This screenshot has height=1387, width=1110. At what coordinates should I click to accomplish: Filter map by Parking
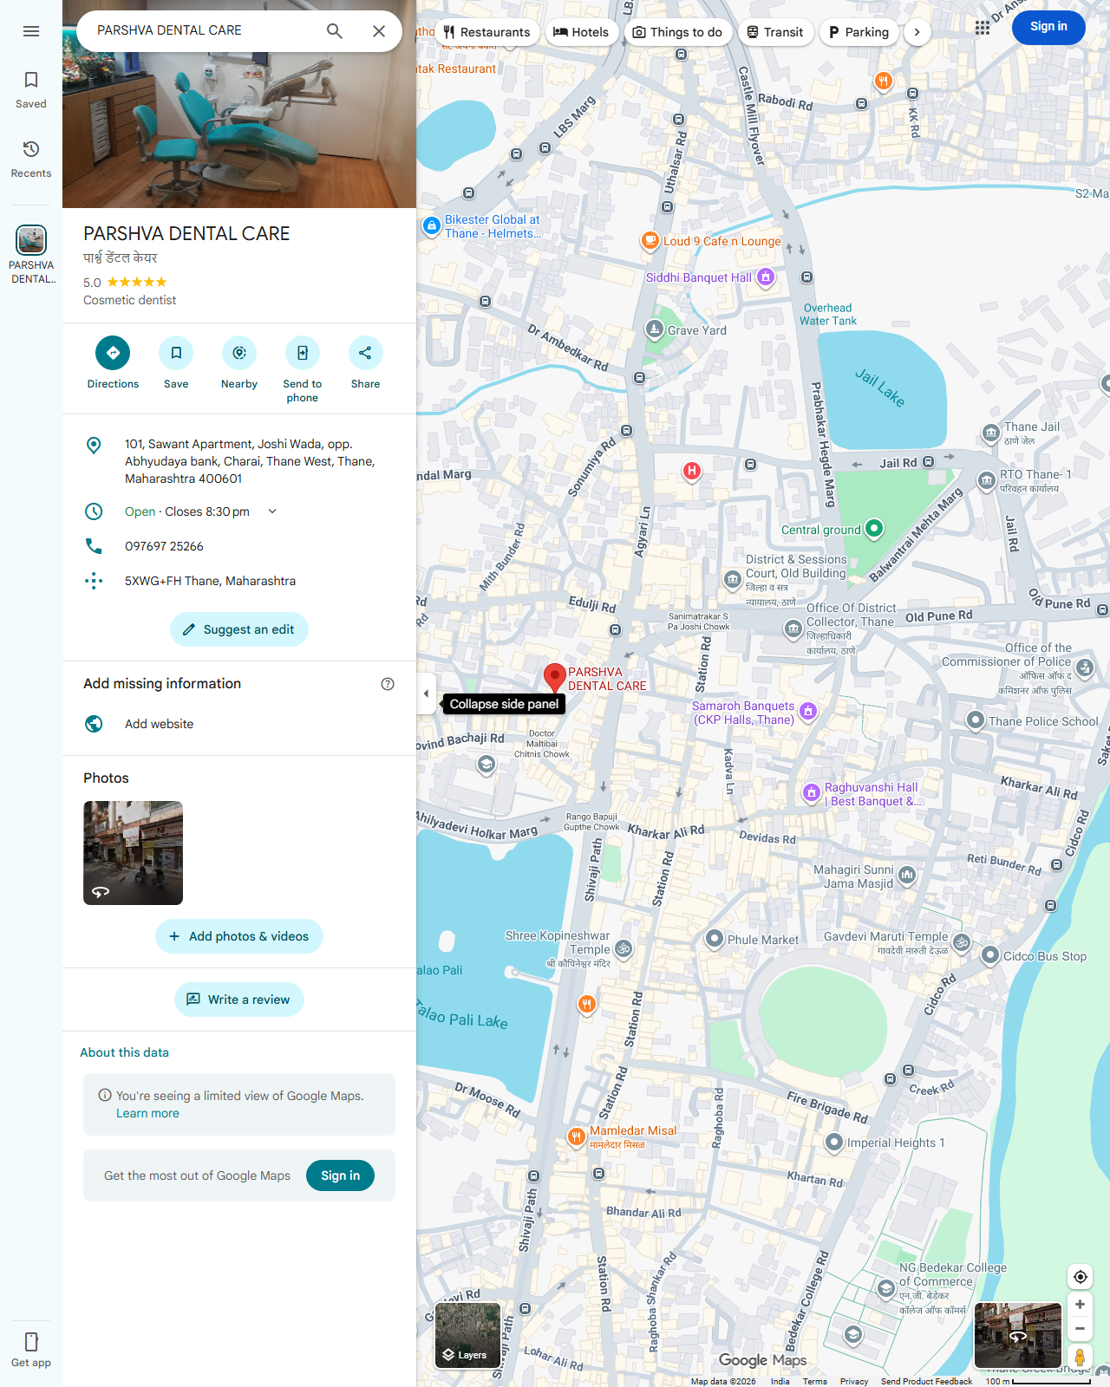point(859,32)
